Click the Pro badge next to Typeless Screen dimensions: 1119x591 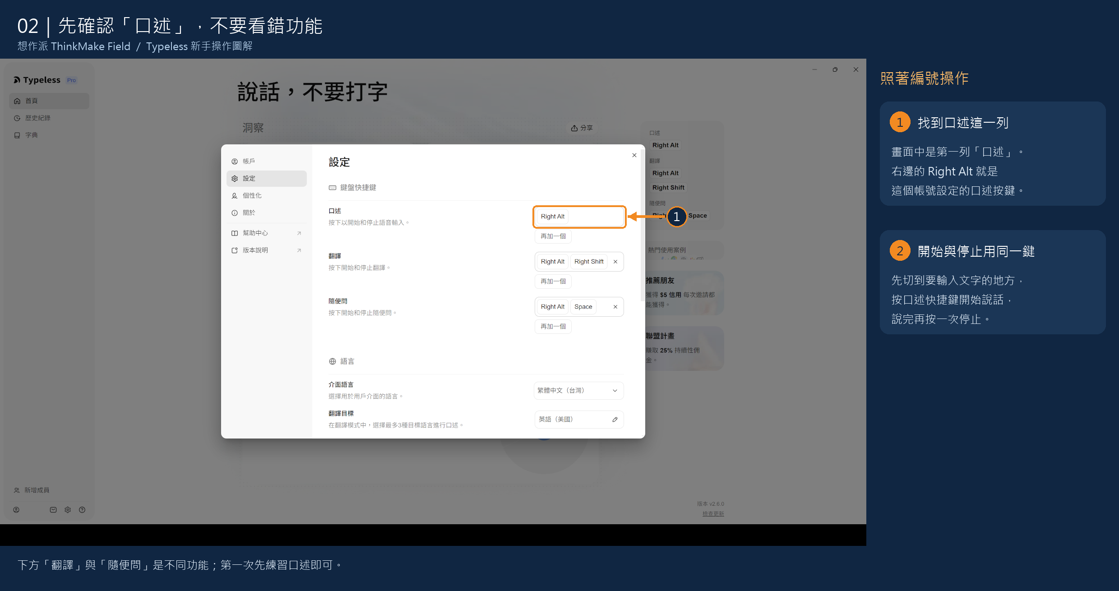click(x=71, y=80)
